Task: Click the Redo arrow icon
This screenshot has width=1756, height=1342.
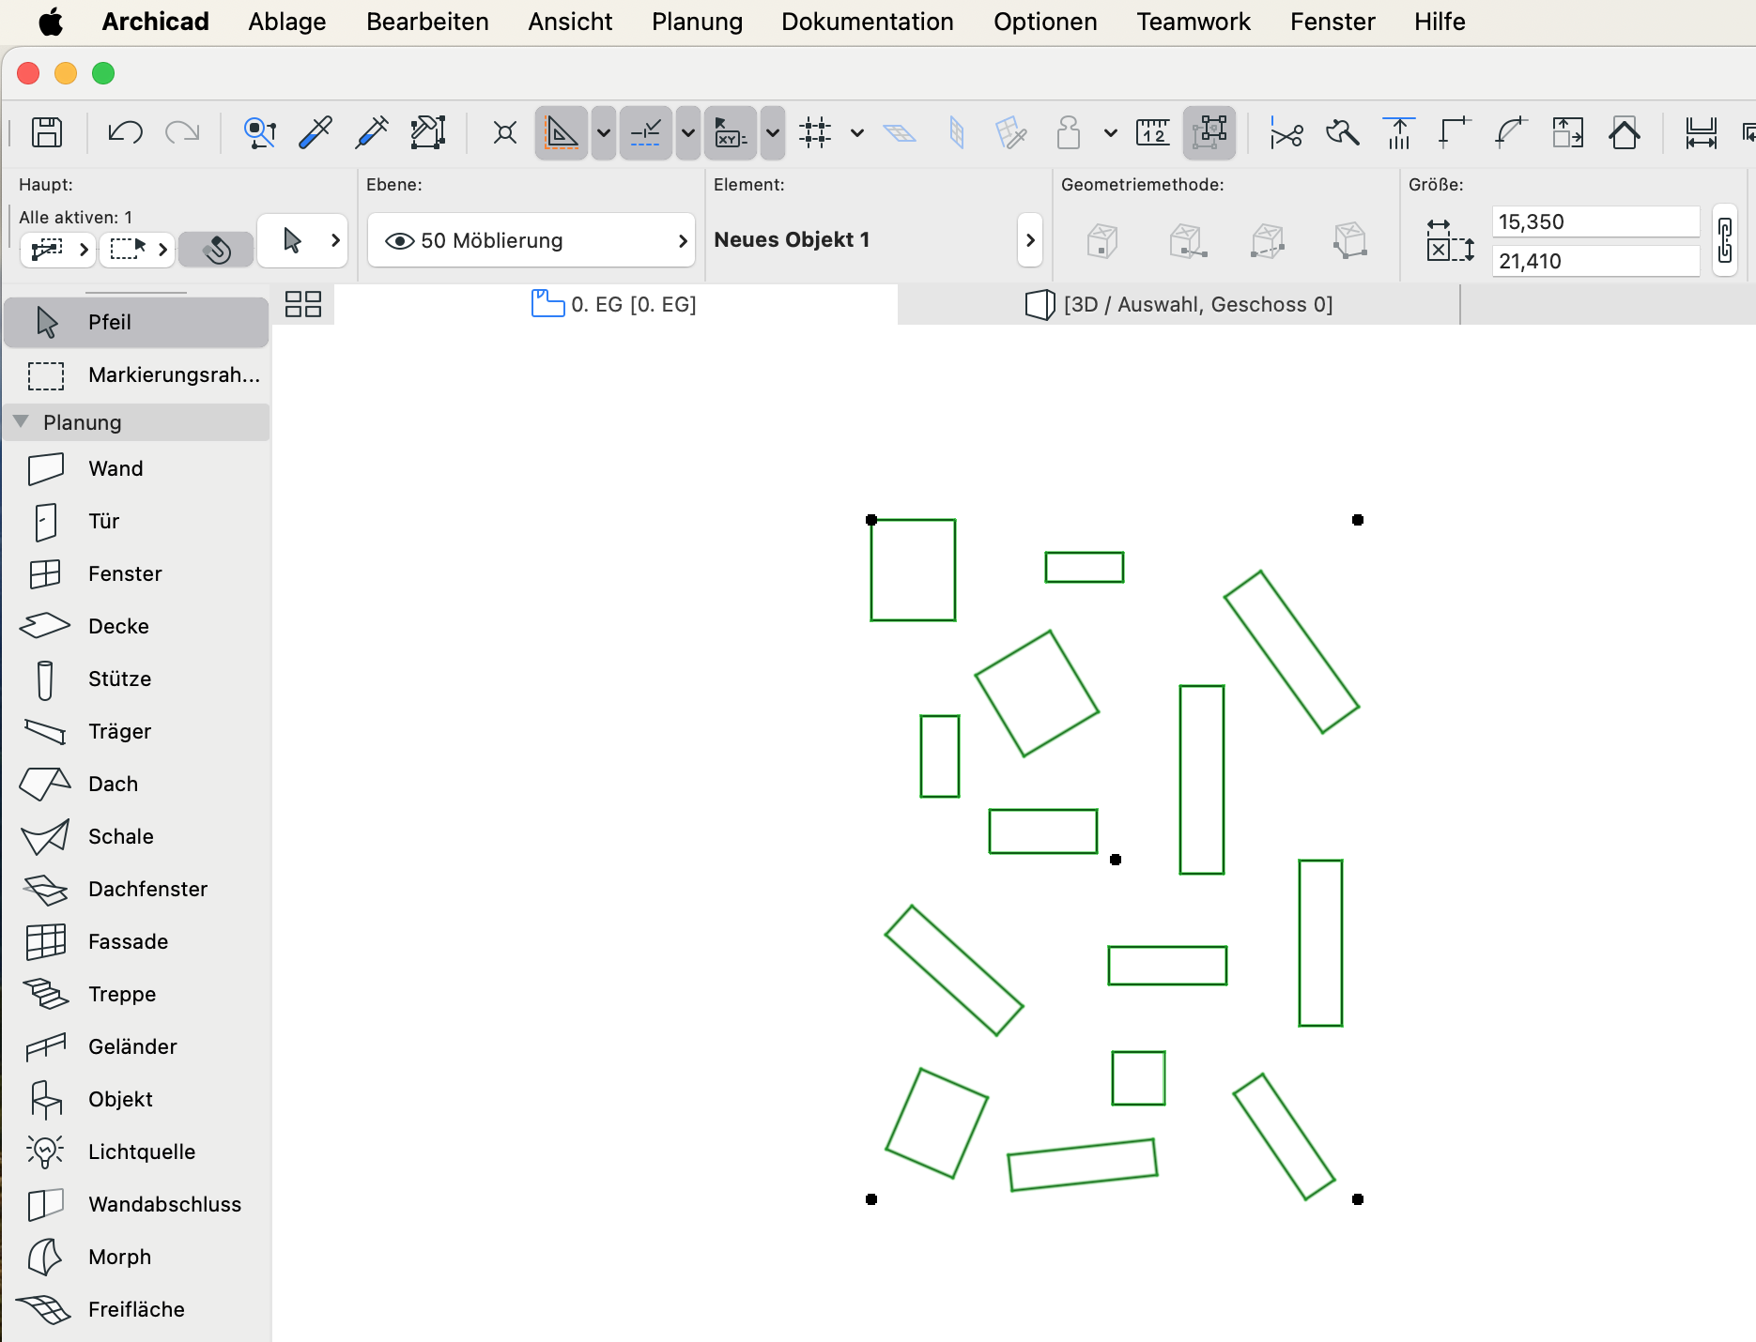Action: pyautogui.click(x=182, y=132)
